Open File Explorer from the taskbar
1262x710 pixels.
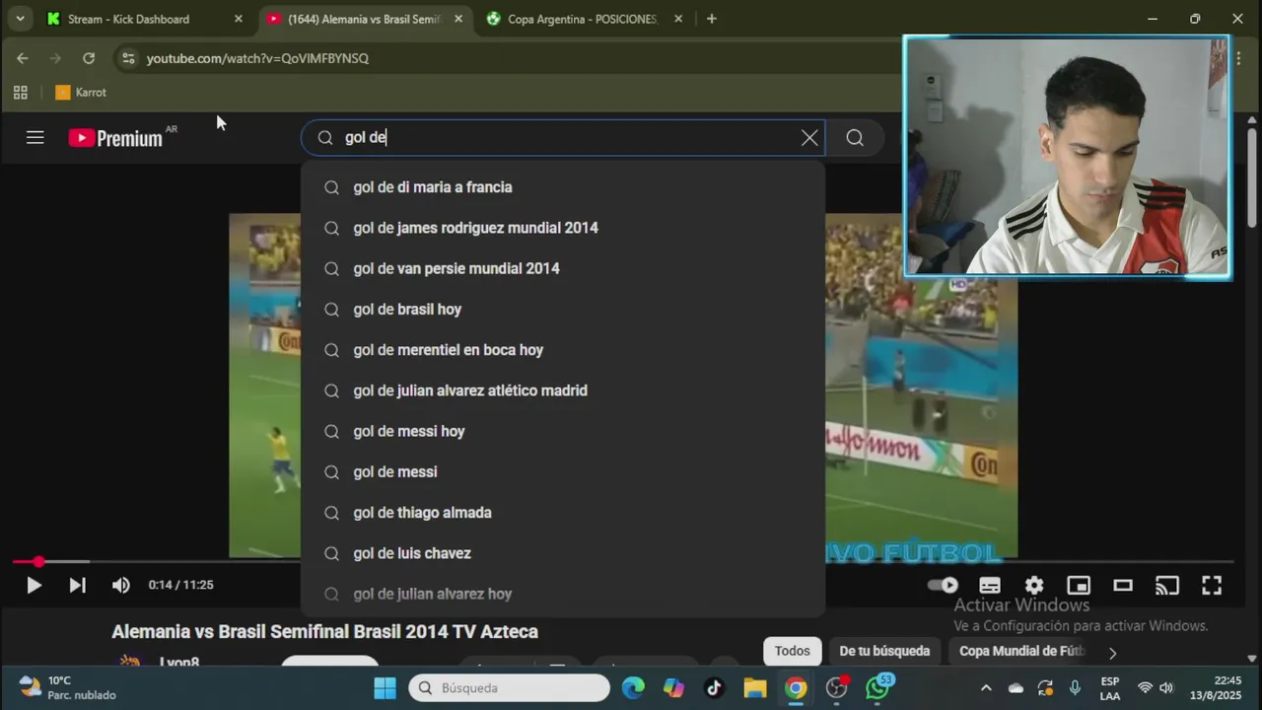755,688
